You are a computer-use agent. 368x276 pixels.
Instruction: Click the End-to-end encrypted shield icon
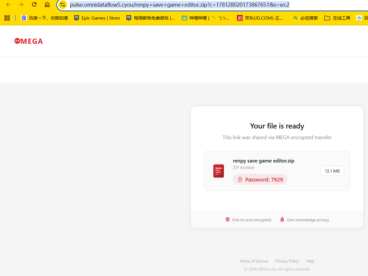pos(227,220)
